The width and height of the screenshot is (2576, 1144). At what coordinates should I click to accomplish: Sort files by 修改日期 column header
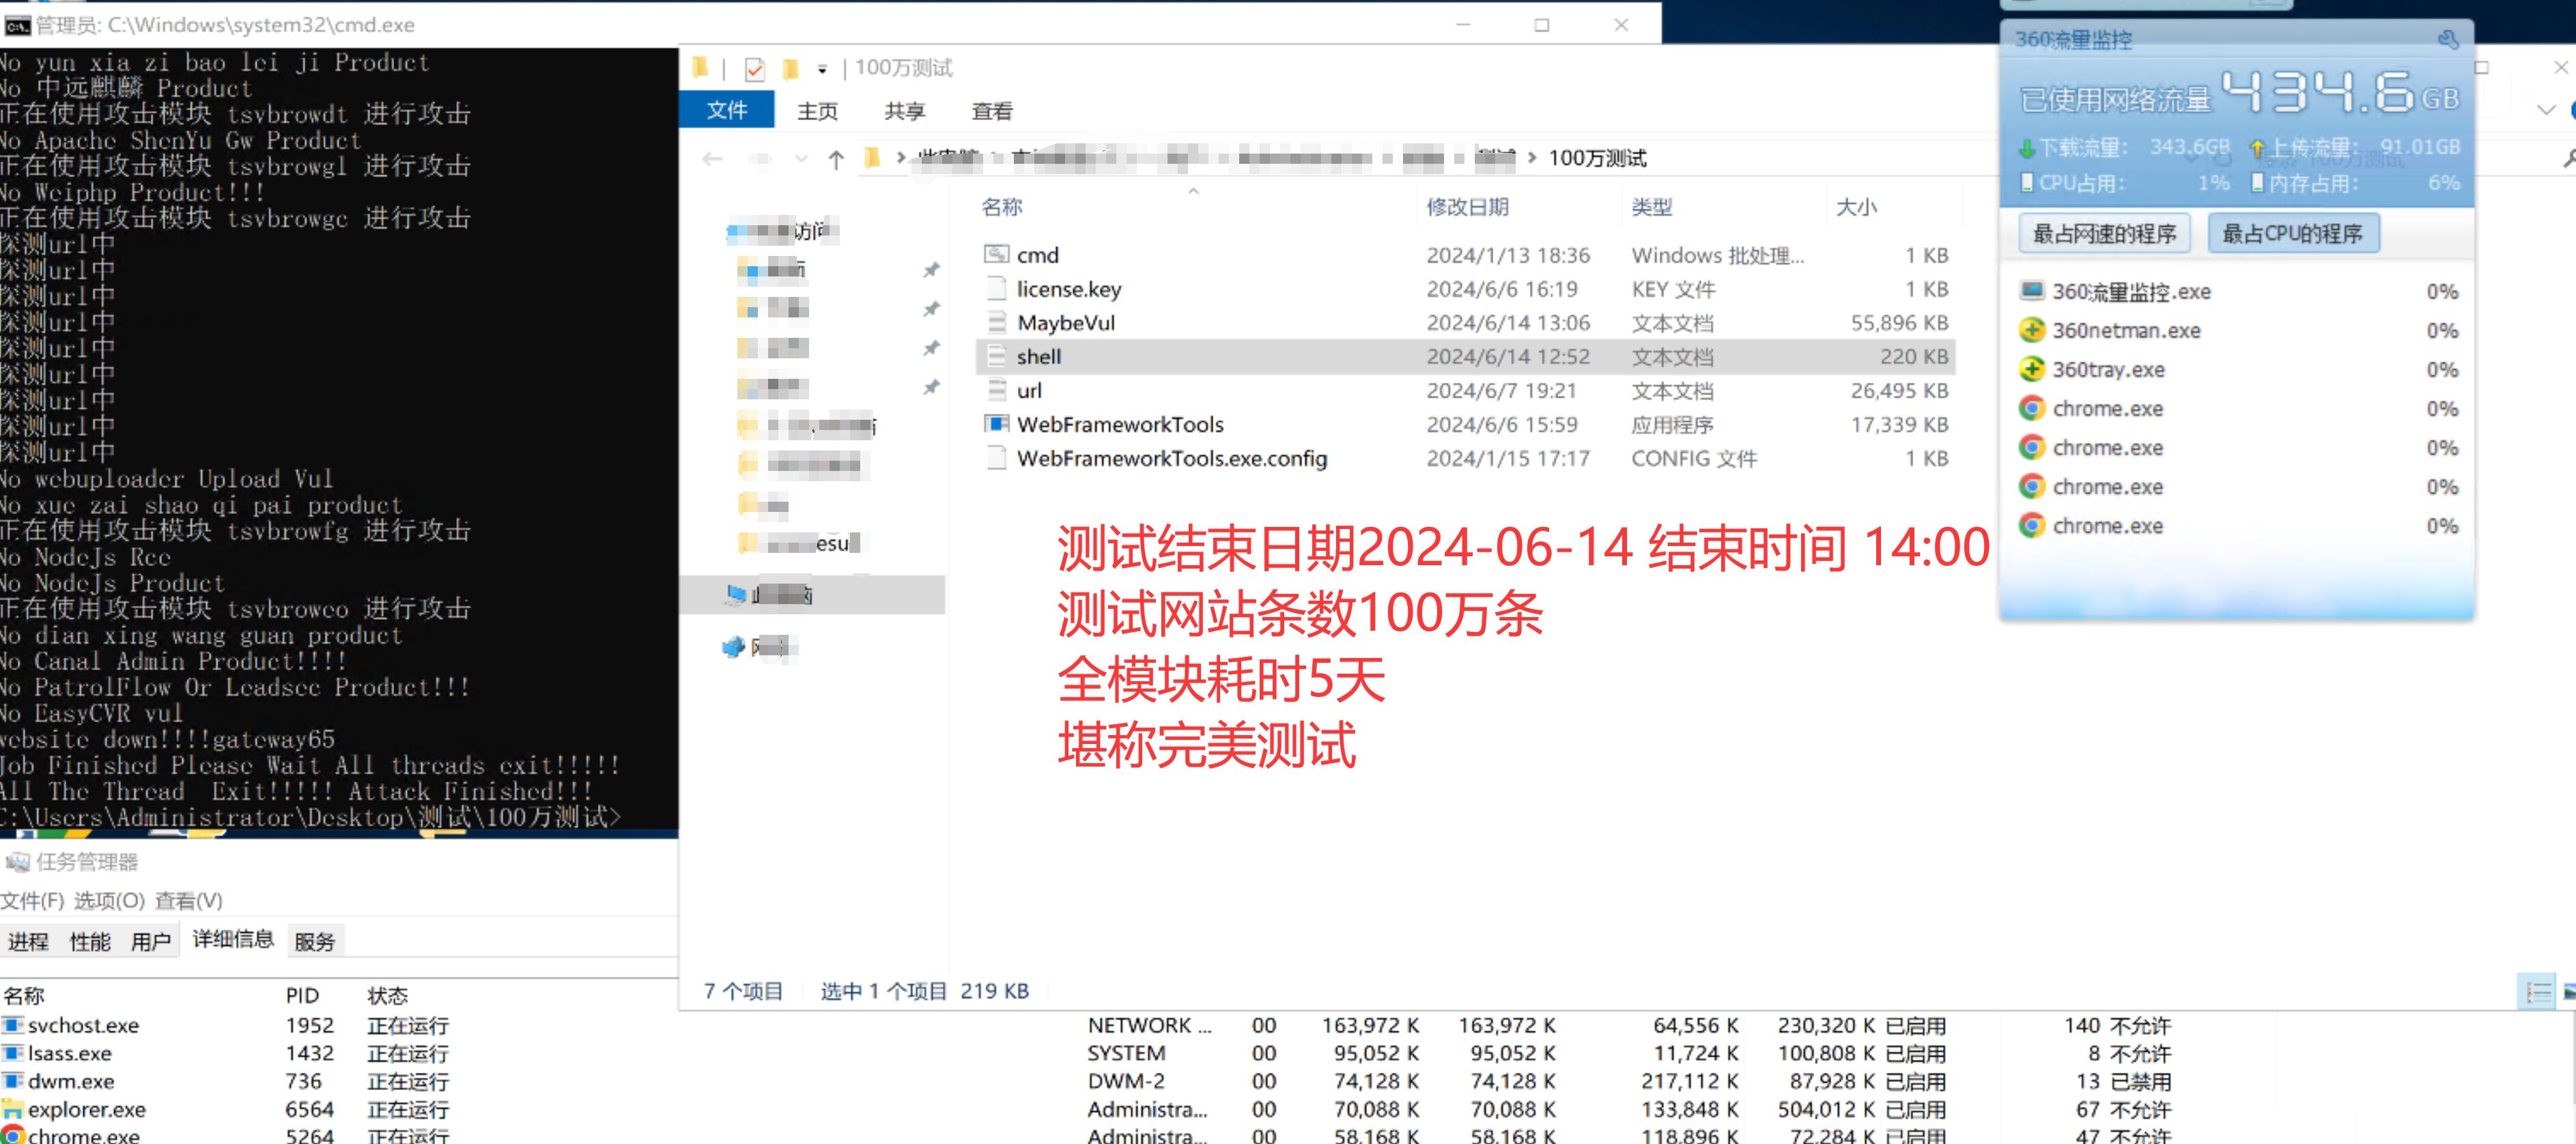[1467, 207]
